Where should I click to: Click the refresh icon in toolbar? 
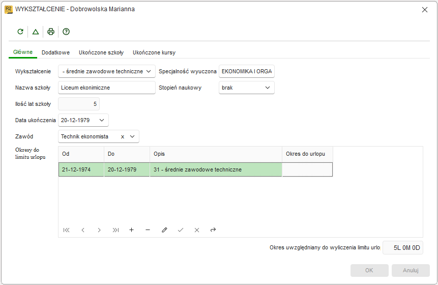coord(20,32)
